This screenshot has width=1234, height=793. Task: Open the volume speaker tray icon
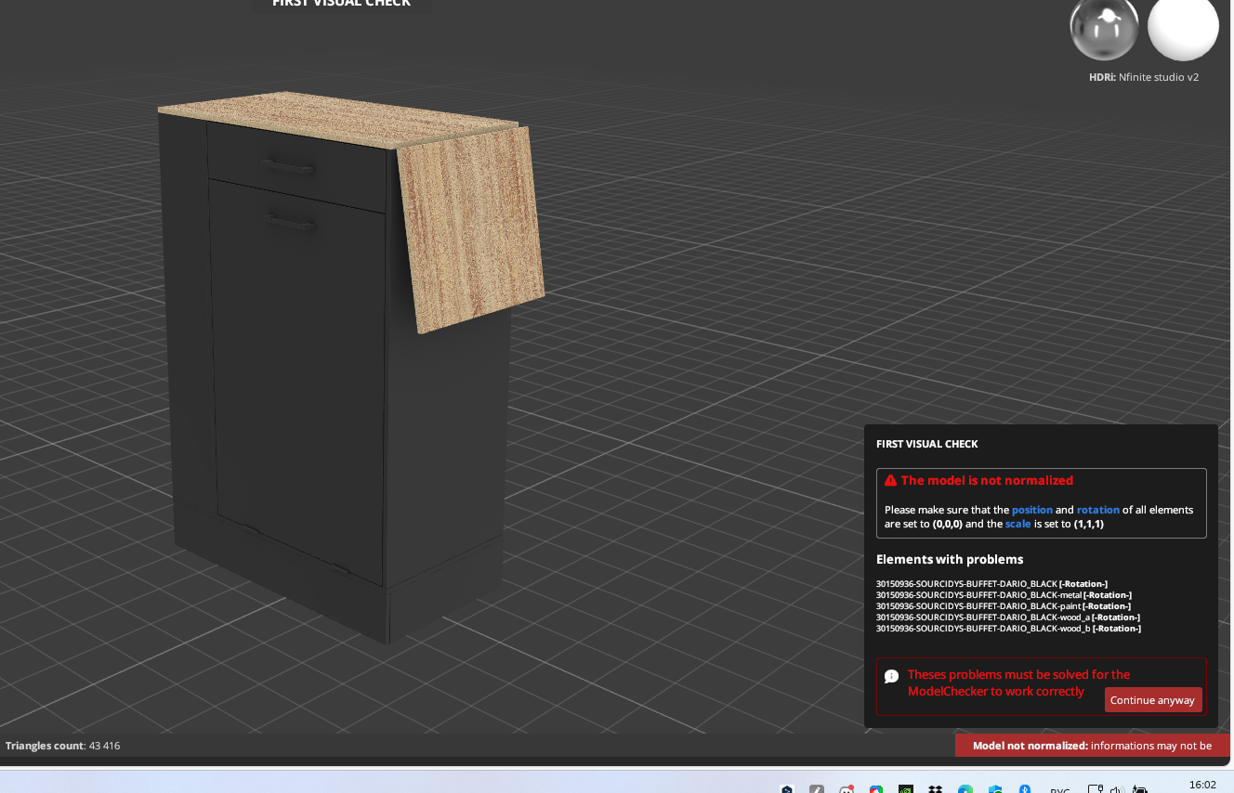pyautogui.click(x=1118, y=789)
